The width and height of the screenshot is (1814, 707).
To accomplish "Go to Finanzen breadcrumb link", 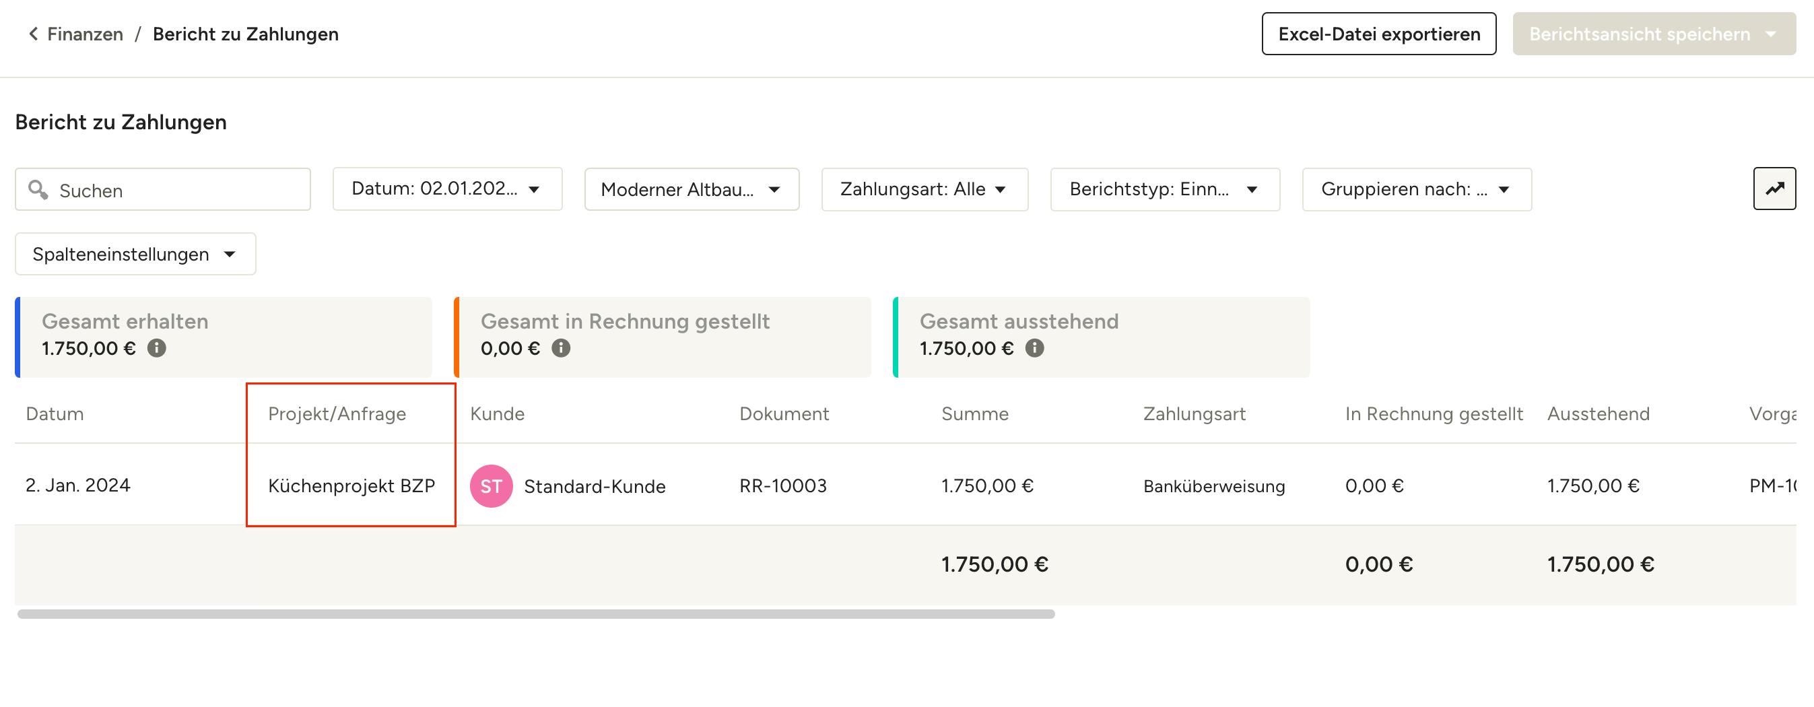I will tap(86, 34).
